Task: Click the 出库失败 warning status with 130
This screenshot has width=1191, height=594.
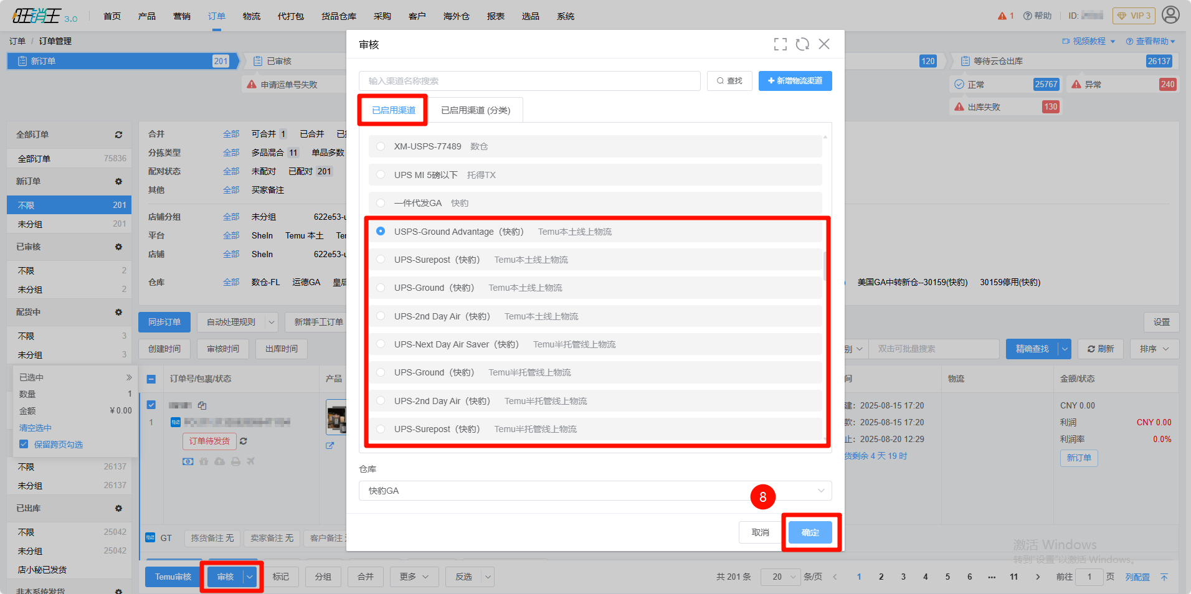Action: click(1005, 107)
